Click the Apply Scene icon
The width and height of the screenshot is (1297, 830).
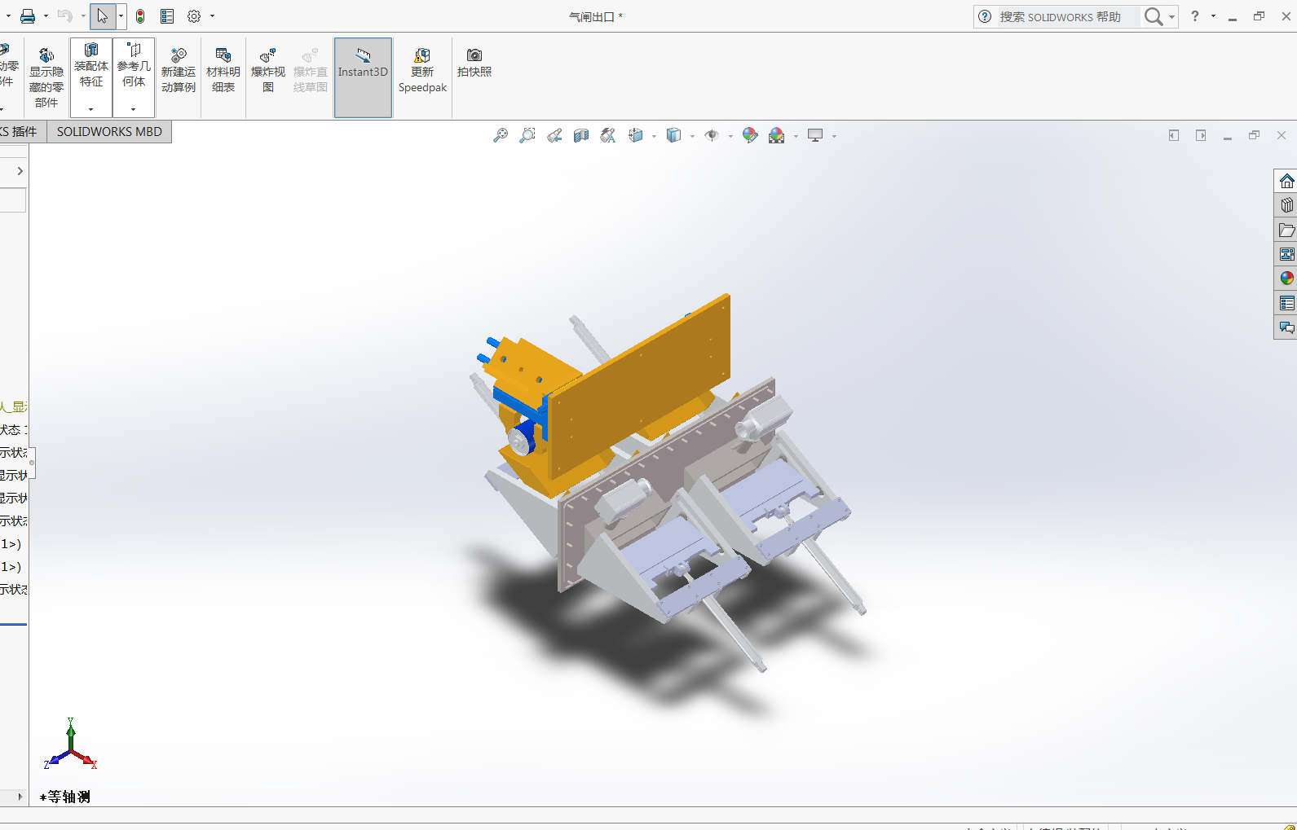(x=777, y=135)
